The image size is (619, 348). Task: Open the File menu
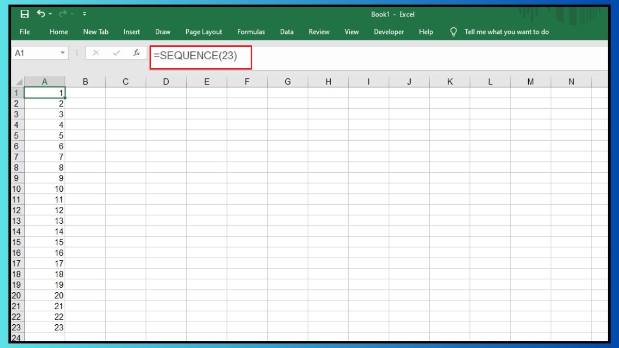point(24,31)
